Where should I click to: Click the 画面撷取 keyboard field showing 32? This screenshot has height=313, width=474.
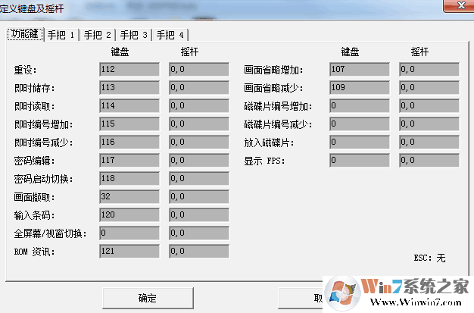129,197
